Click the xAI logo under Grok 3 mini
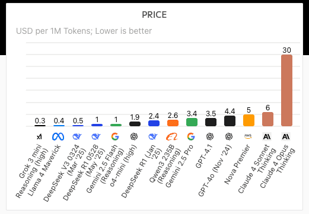Viewport: 309px width, 214px height. point(39,136)
